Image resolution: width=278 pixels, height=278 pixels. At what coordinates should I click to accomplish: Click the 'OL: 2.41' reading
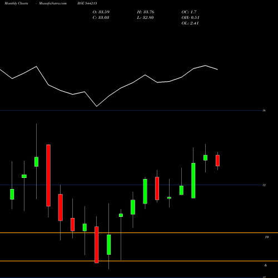pyautogui.click(x=190, y=23)
